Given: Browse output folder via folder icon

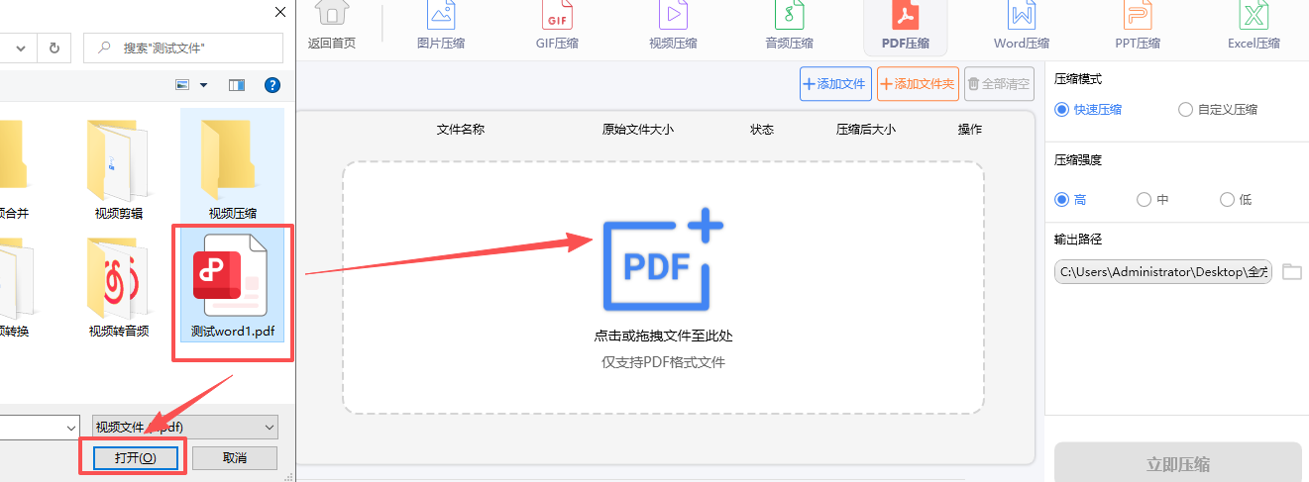Looking at the screenshot, I should pos(1291,272).
